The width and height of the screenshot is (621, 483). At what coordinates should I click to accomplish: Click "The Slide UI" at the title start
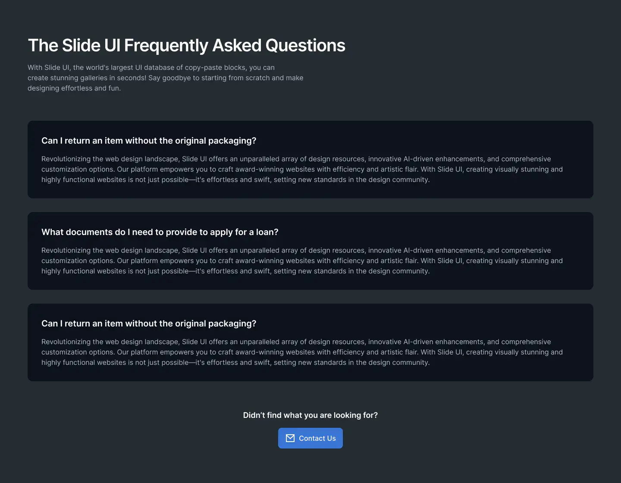tap(74, 45)
